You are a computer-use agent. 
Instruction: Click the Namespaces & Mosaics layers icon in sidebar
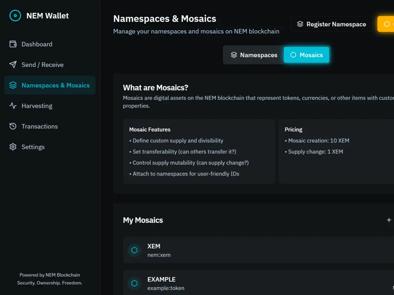13,85
